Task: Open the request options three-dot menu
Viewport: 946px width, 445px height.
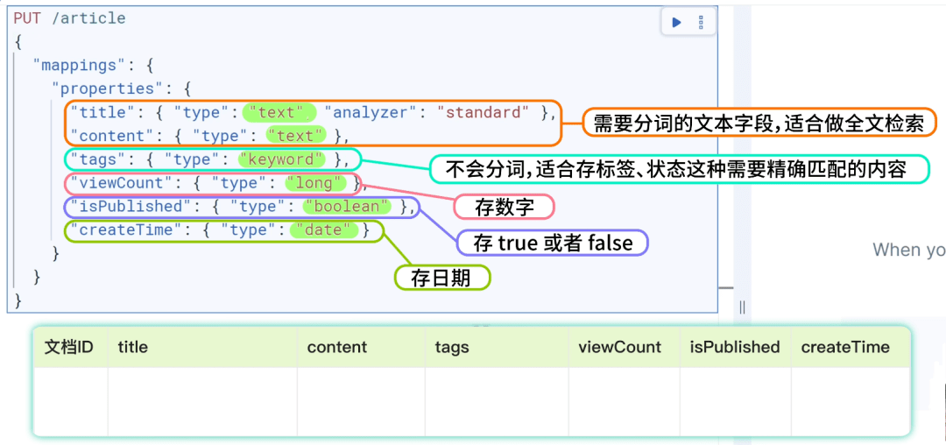Action: (700, 23)
